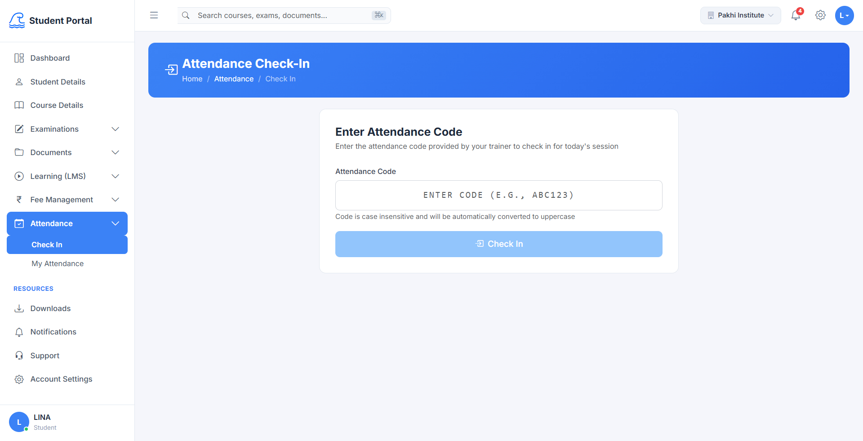Click the Attendance Code field label
This screenshot has width=863, height=441.
(365, 171)
